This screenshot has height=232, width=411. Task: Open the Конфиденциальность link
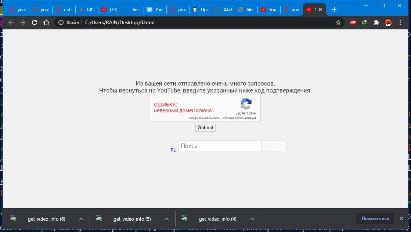204,118
